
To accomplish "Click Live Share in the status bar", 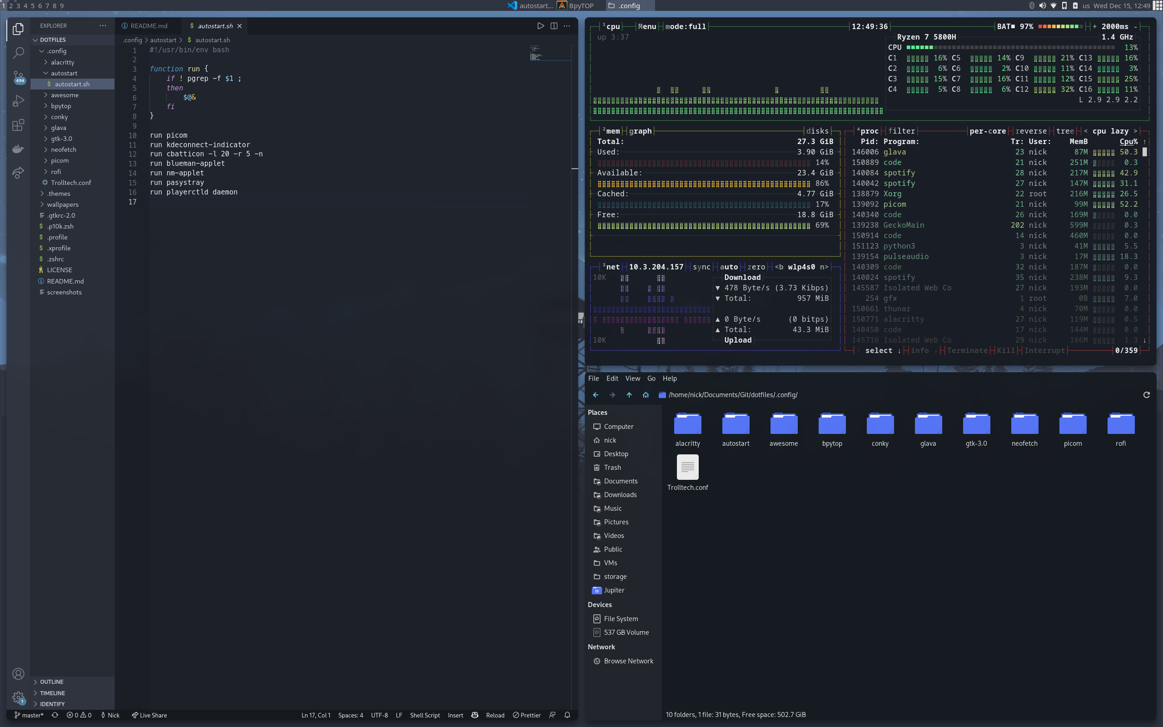I will pyautogui.click(x=149, y=715).
